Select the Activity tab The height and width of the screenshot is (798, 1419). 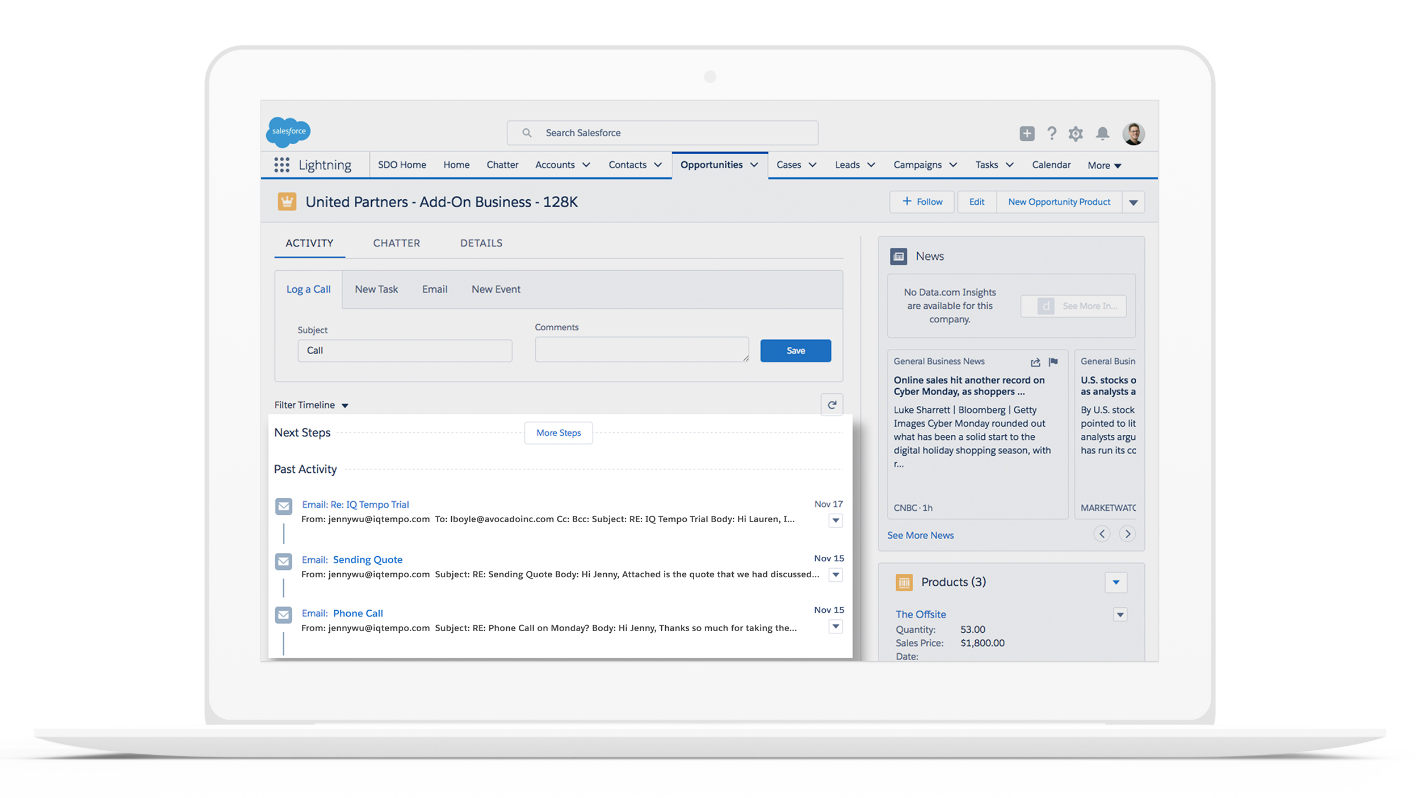[x=310, y=242]
